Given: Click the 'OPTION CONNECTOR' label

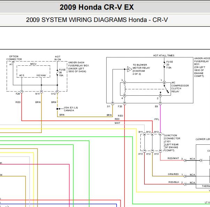Looking at the screenshot, I should (x=14, y=58).
